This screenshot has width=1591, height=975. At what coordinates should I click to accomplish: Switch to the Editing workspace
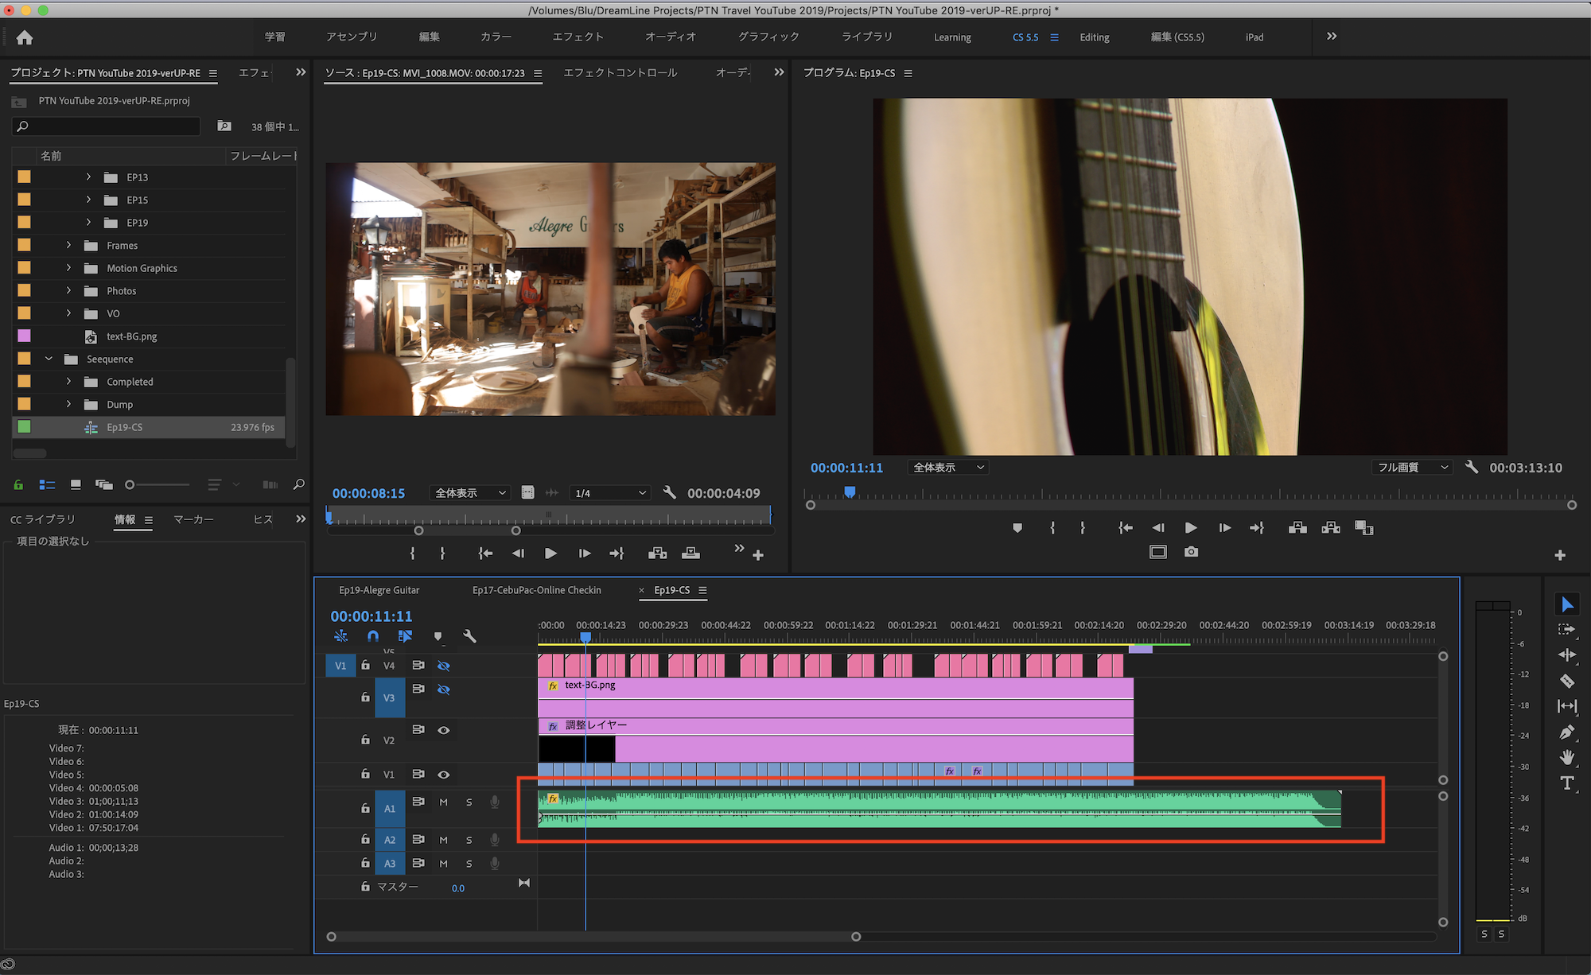coord(1094,37)
